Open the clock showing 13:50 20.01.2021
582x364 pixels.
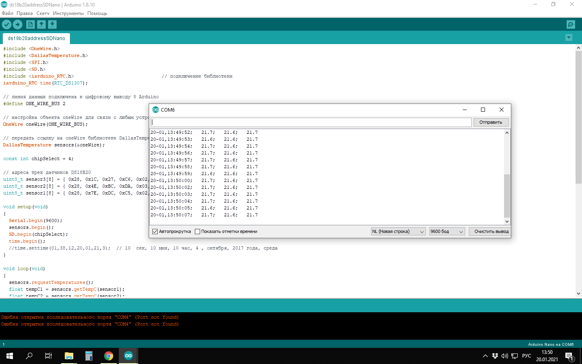point(547,356)
